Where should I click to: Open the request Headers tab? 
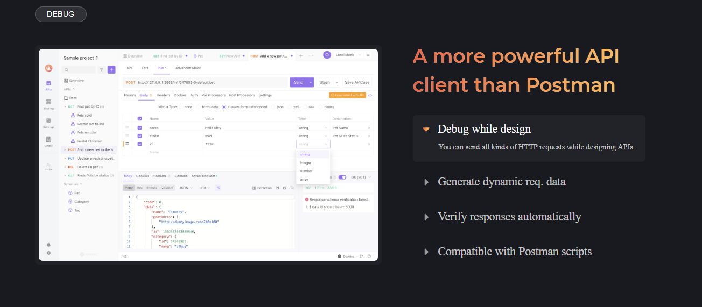(x=163, y=95)
